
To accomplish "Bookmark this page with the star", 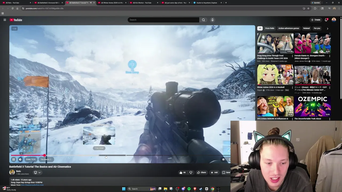I will 308,8.
